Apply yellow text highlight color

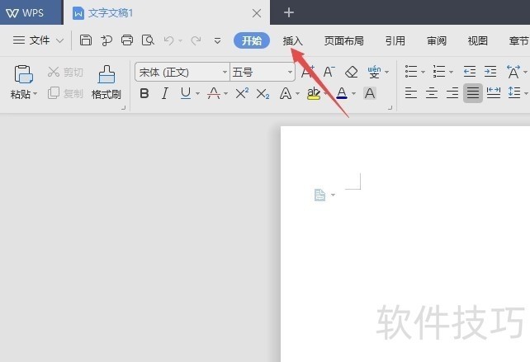tap(314, 93)
